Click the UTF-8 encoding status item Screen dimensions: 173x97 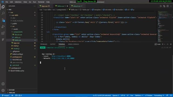click(x=123, y=95)
